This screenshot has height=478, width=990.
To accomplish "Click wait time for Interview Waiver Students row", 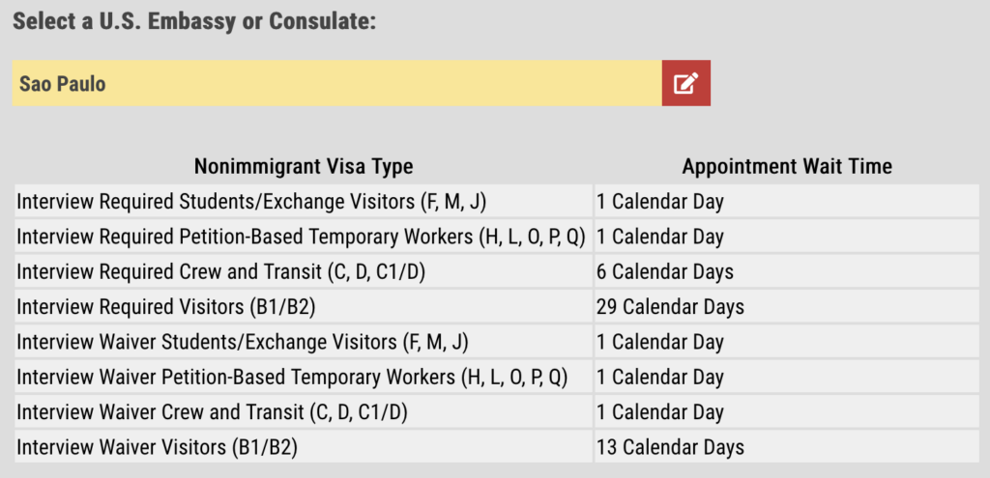I will pos(787,342).
